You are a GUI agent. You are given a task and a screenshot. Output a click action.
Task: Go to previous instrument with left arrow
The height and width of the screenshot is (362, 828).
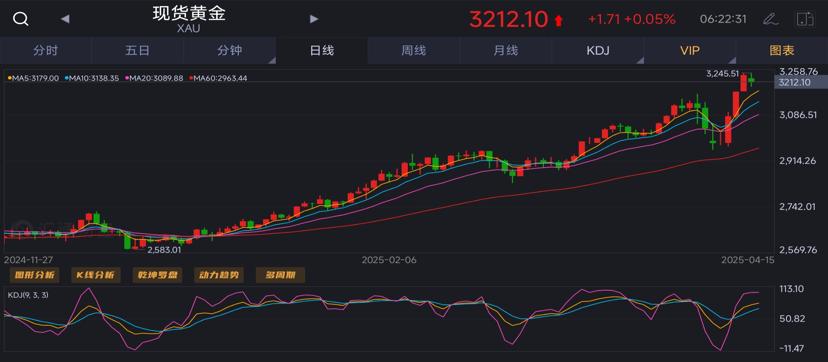coord(65,19)
